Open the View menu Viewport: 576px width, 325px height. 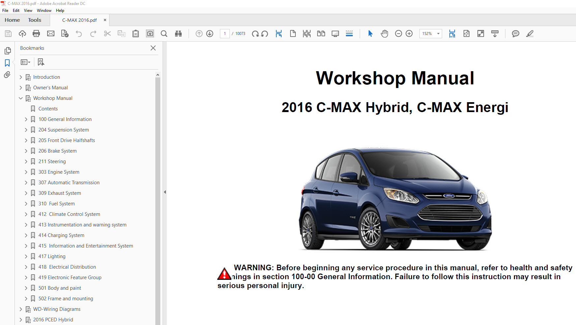28,11
